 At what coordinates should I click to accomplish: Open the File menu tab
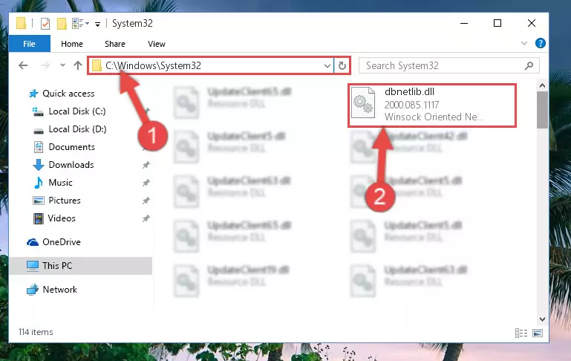pos(30,44)
